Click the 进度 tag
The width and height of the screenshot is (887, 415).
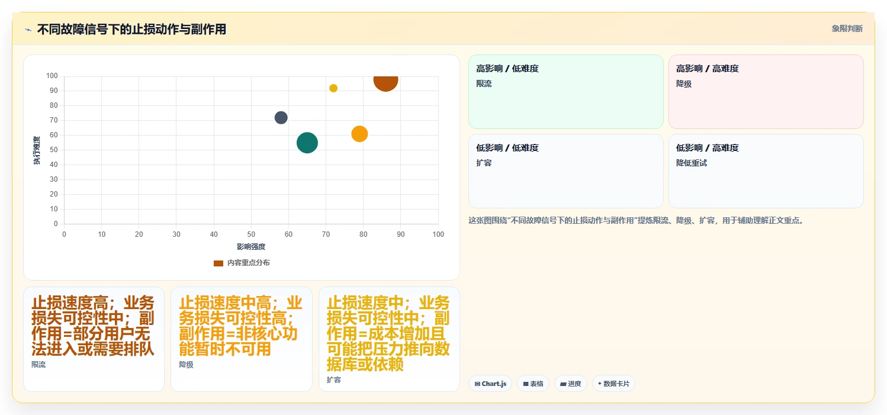point(571,384)
